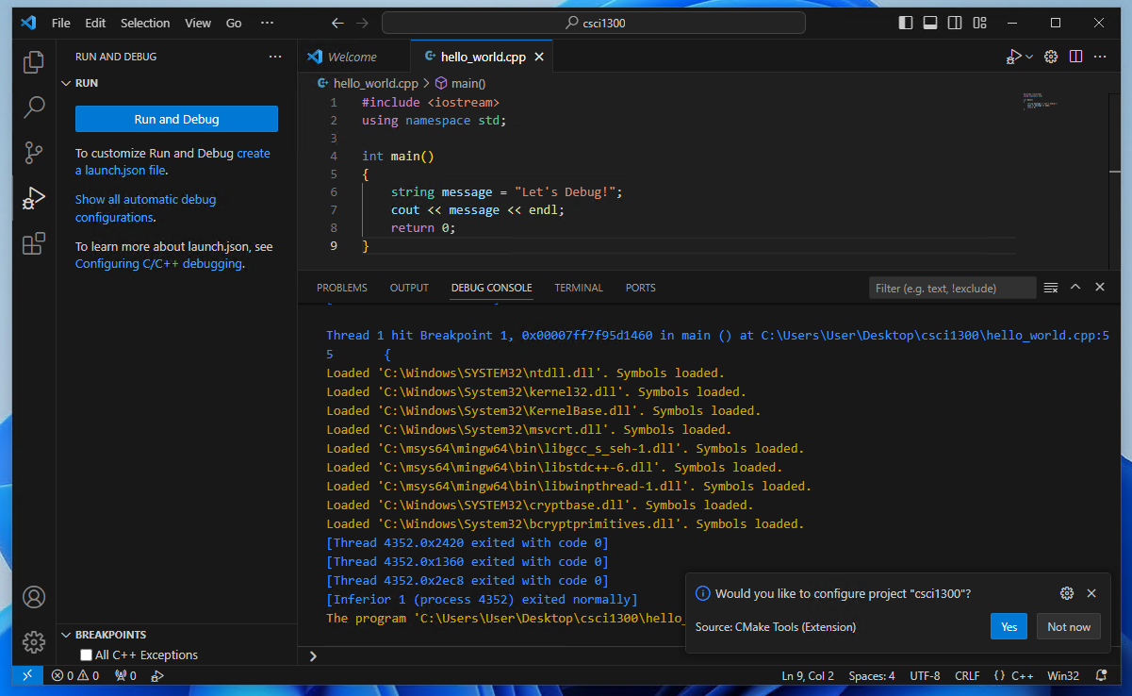This screenshot has height=696, width=1132.
Task: Open the Source Control view
Action: click(34, 152)
